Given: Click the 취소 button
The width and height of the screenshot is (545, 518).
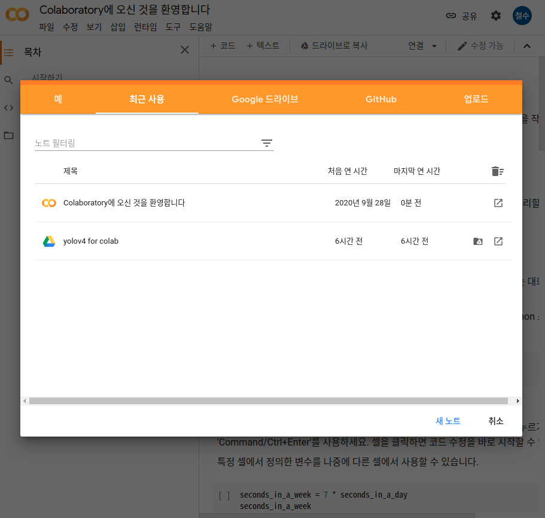Looking at the screenshot, I should click(x=495, y=421).
